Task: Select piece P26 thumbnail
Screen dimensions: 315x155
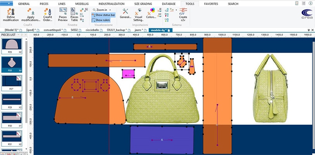Action: coord(12,65)
